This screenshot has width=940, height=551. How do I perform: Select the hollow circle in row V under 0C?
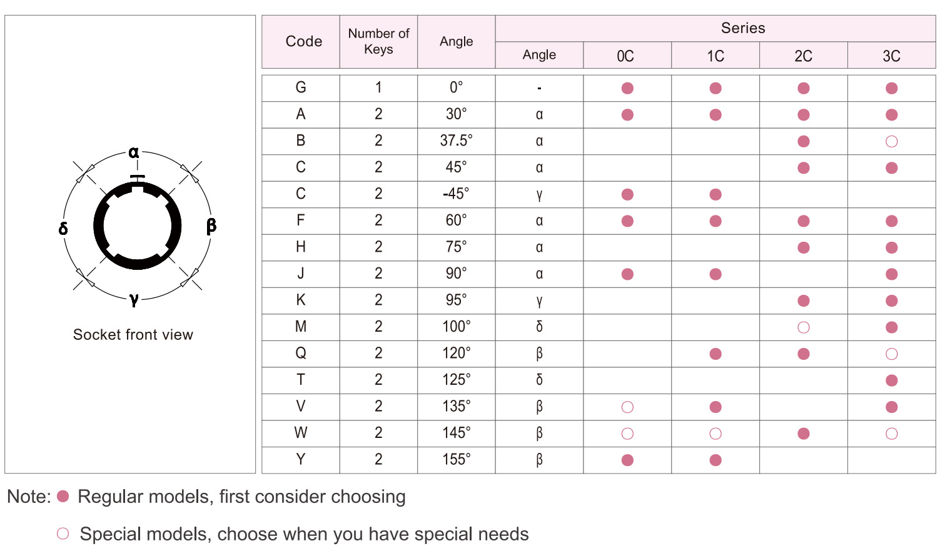tap(627, 407)
